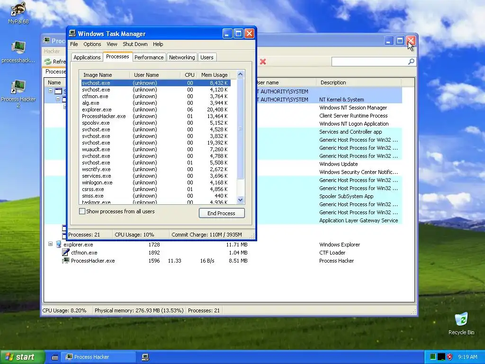Switch to the Users tab
This screenshot has height=364, width=485.
click(207, 57)
